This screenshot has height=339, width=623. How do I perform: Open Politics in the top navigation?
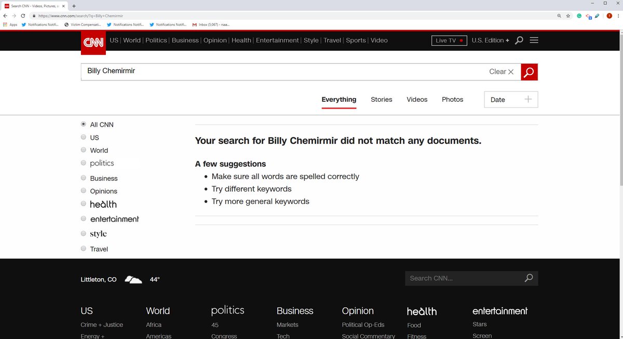(156, 40)
